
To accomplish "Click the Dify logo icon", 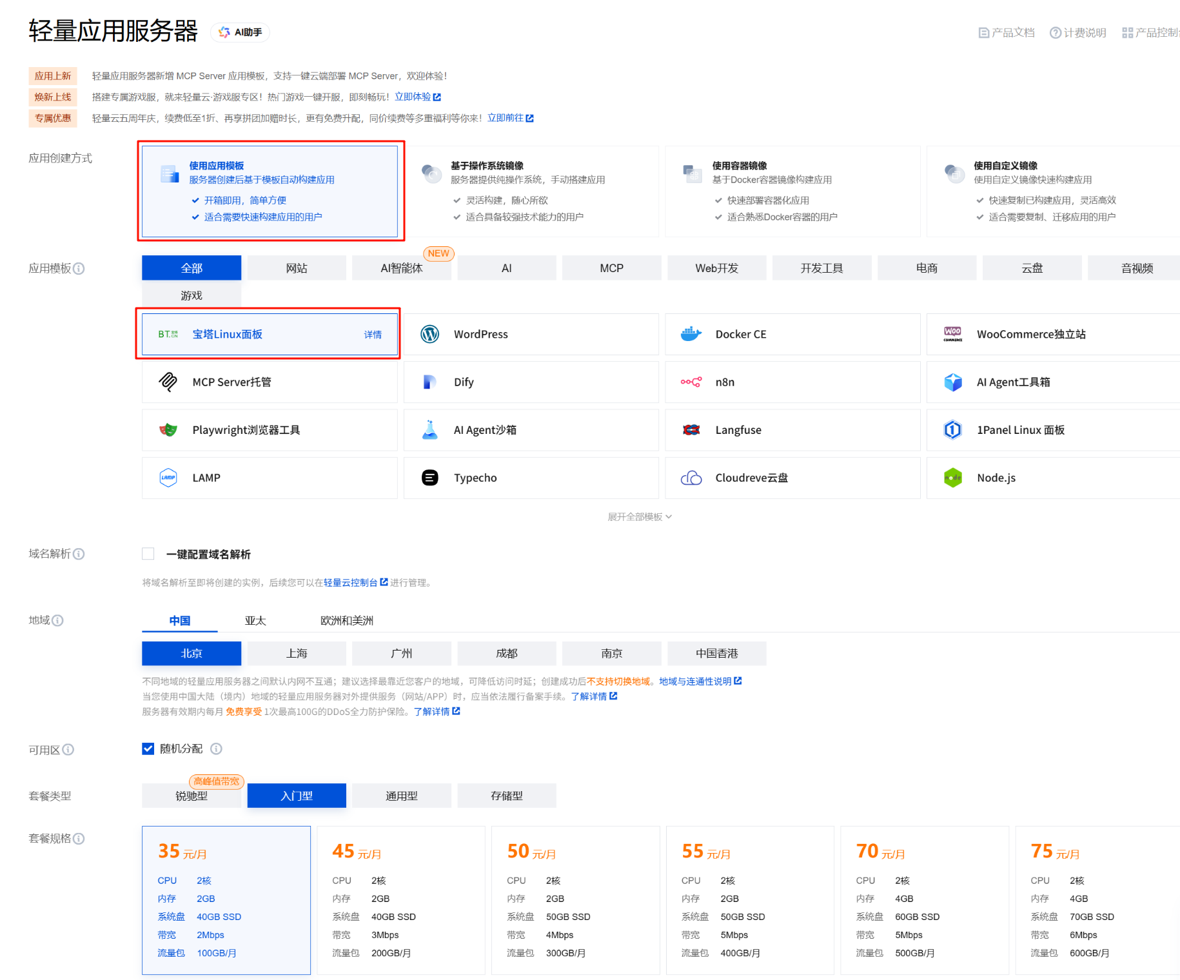I will tap(430, 382).
